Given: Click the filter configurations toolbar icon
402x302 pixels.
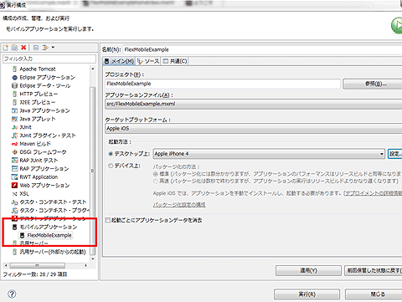Looking at the screenshot, I should click(45, 48).
